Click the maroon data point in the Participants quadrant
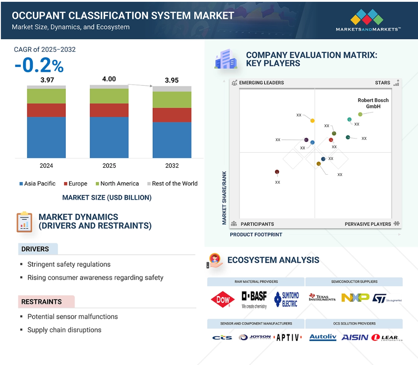Viewport: 418px width, 365px height. coord(277,172)
